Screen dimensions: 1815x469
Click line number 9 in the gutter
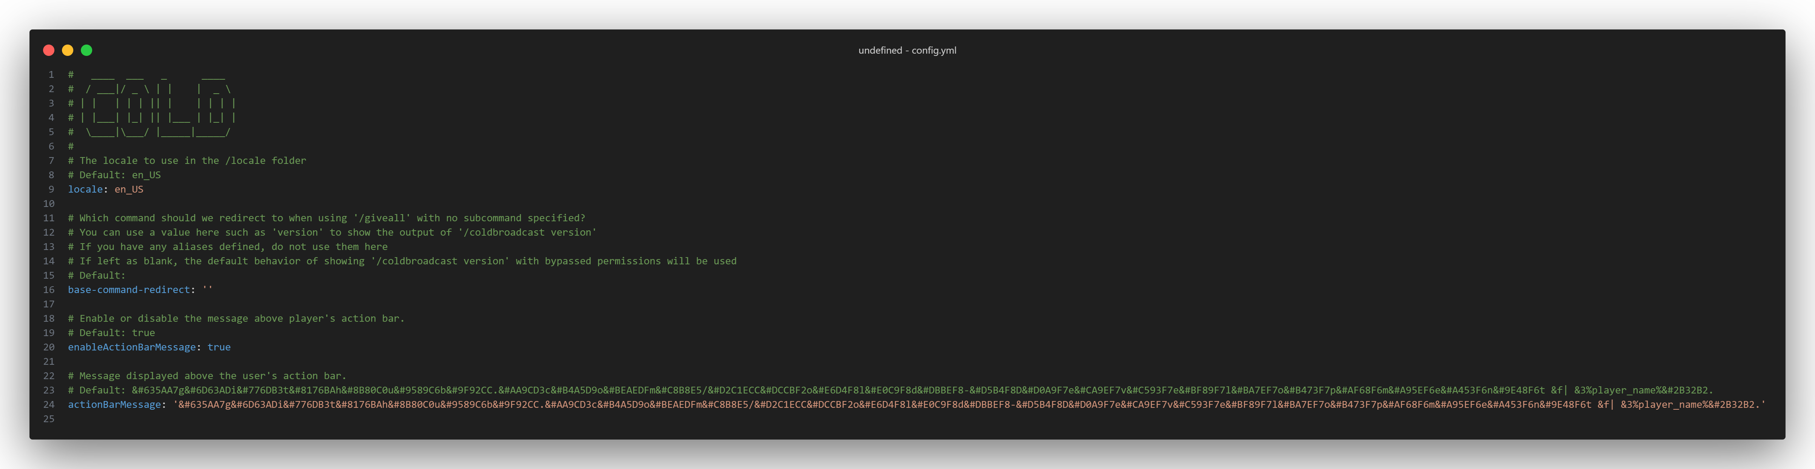[x=51, y=190]
